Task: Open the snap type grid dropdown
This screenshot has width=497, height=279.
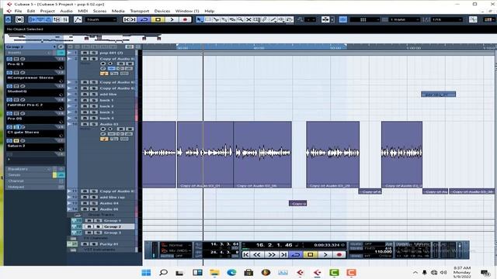Action: (x=364, y=19)
